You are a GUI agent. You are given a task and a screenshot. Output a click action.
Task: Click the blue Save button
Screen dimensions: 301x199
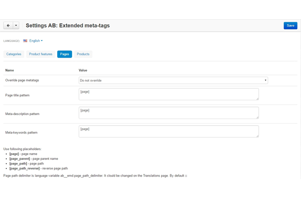click(x=290, y=25)
